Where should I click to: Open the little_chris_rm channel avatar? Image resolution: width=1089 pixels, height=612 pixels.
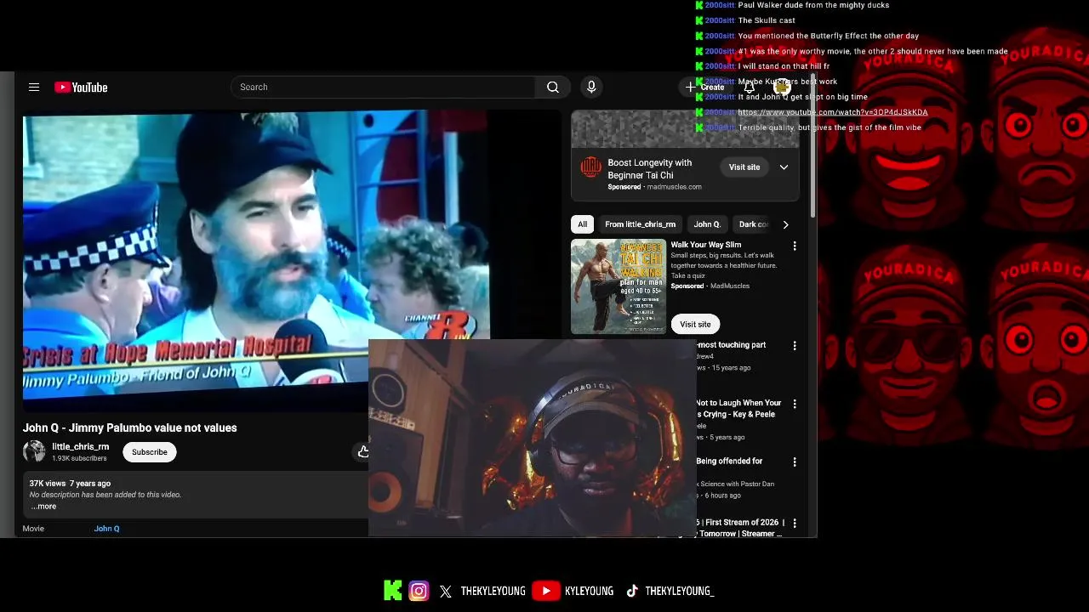(x=34, y=451)
